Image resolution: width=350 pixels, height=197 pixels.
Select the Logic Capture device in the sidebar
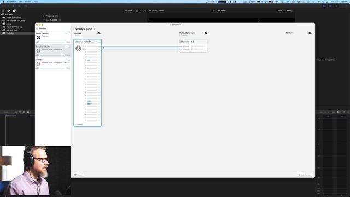click(x=53, y=38)
